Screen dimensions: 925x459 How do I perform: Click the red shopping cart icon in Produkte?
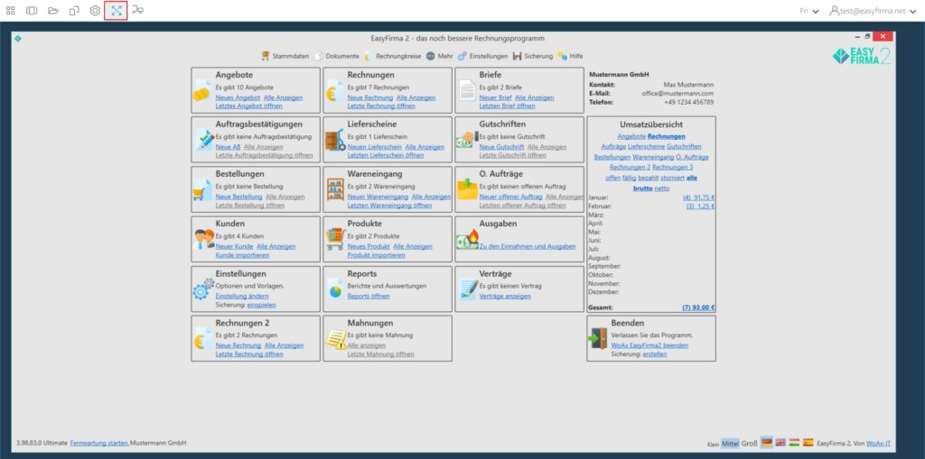[x=334, y=240]
